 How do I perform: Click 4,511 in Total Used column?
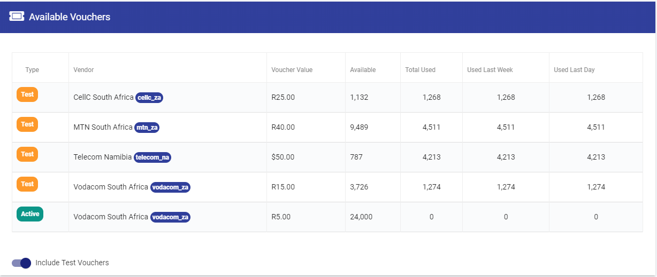tap(431, 127)
